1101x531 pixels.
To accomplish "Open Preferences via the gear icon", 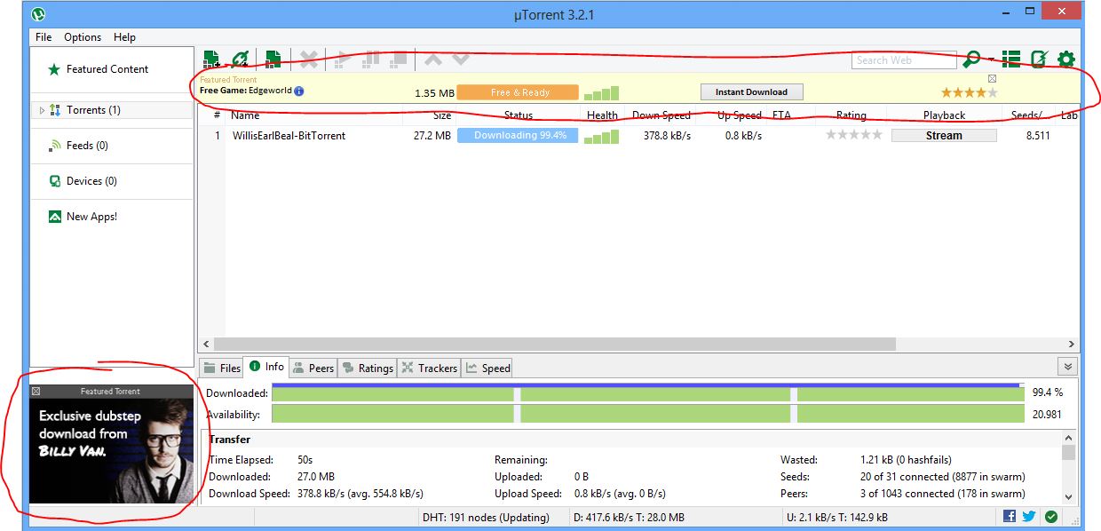I will point(1066,59).
